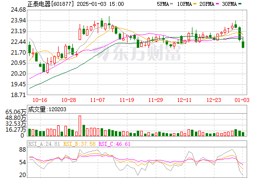Screen dimensions: 254x178
Task: Click the chart title 正泰电器[601877]
Action: click(x=51, y=4)
